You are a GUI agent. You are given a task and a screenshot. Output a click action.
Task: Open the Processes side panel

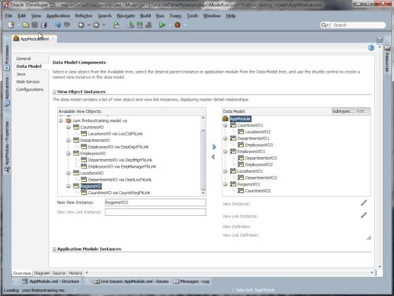(7, 58)
